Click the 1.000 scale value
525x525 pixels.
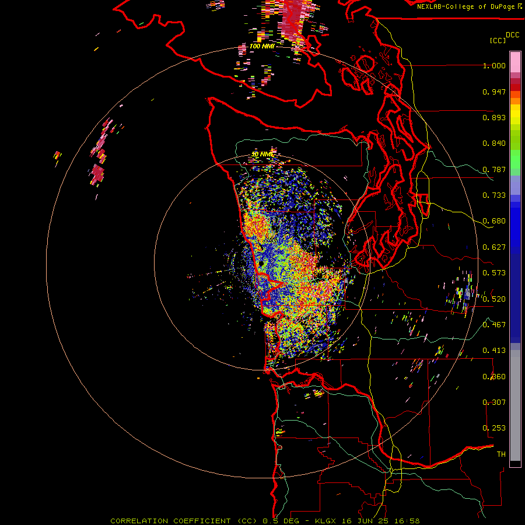click(494, 65)
